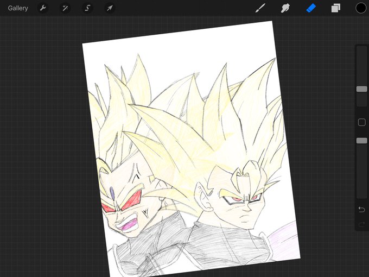Tap the square modify button in sidebar
This screenshot has width=369, height=277.
362,122
